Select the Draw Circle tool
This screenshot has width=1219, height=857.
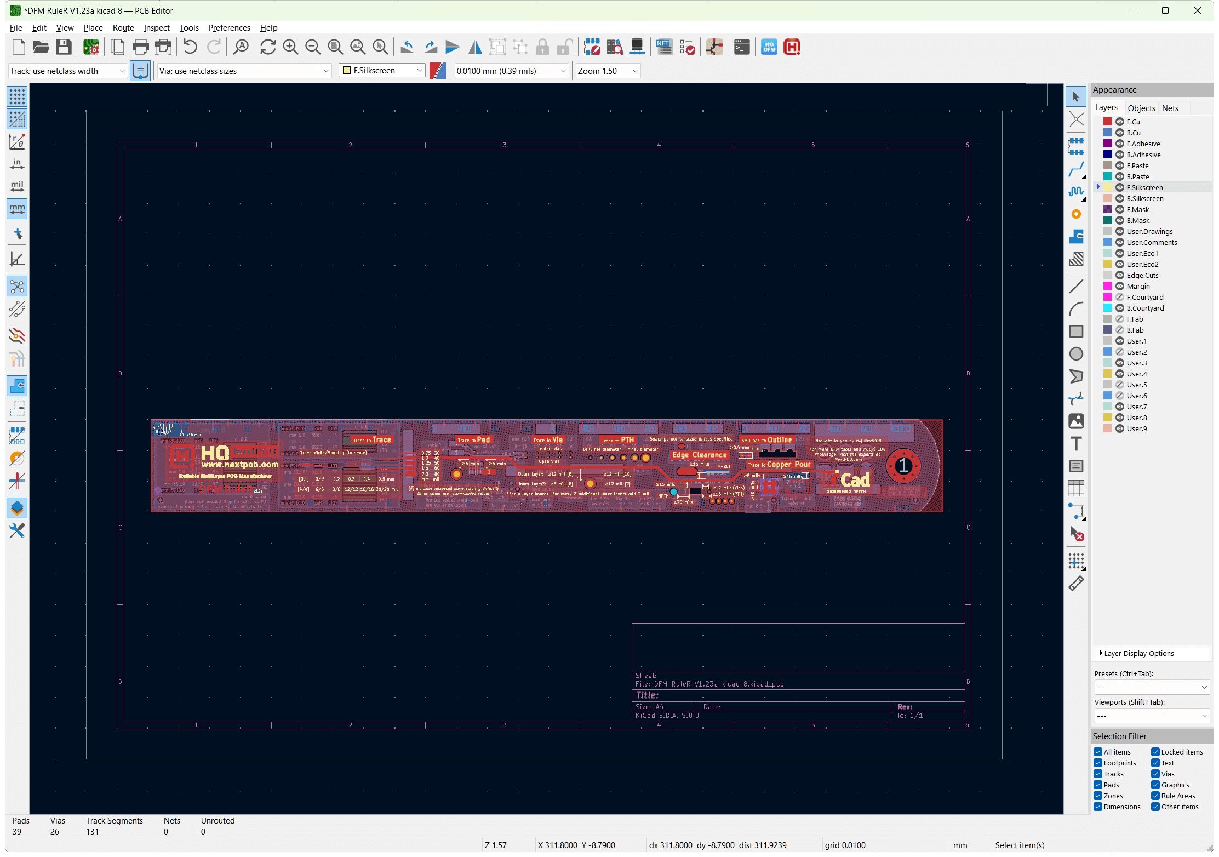(x=1076, y=354)
